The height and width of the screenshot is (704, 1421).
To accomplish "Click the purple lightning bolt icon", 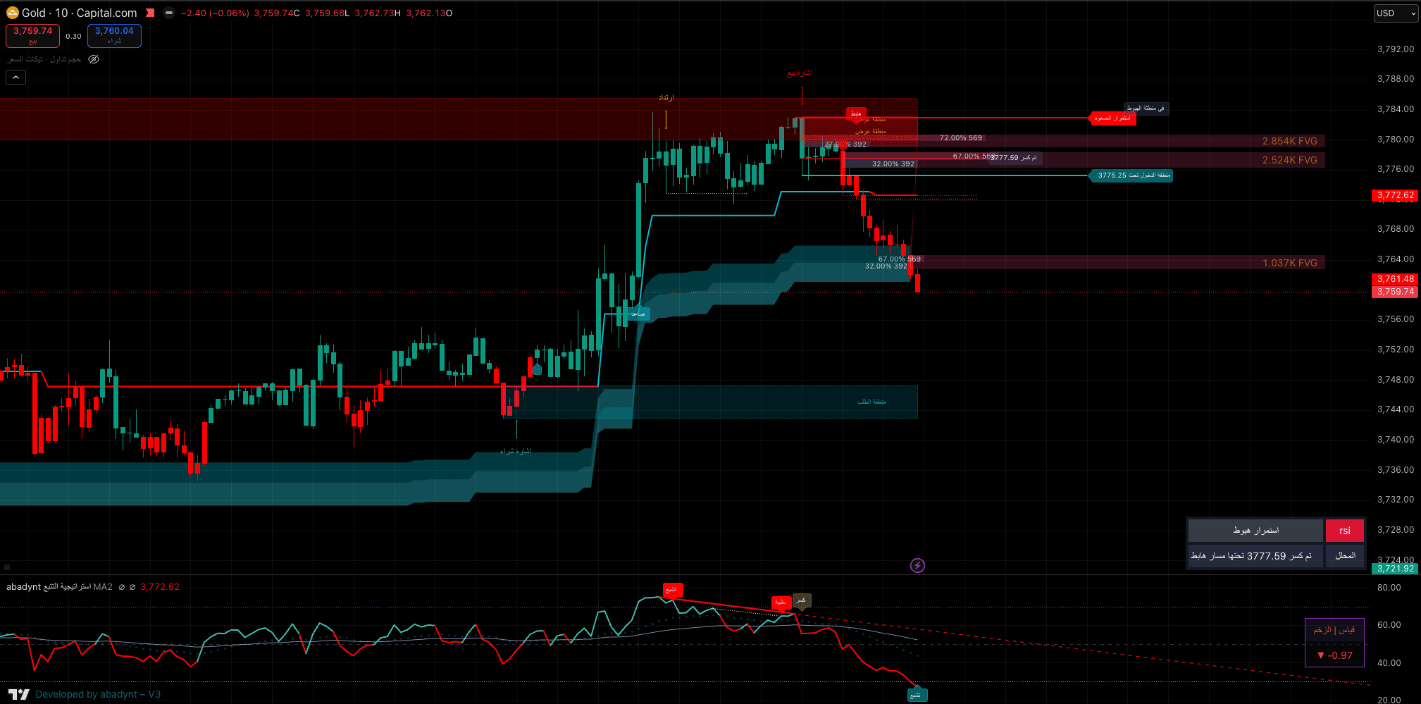I will (x=917, y=565).
